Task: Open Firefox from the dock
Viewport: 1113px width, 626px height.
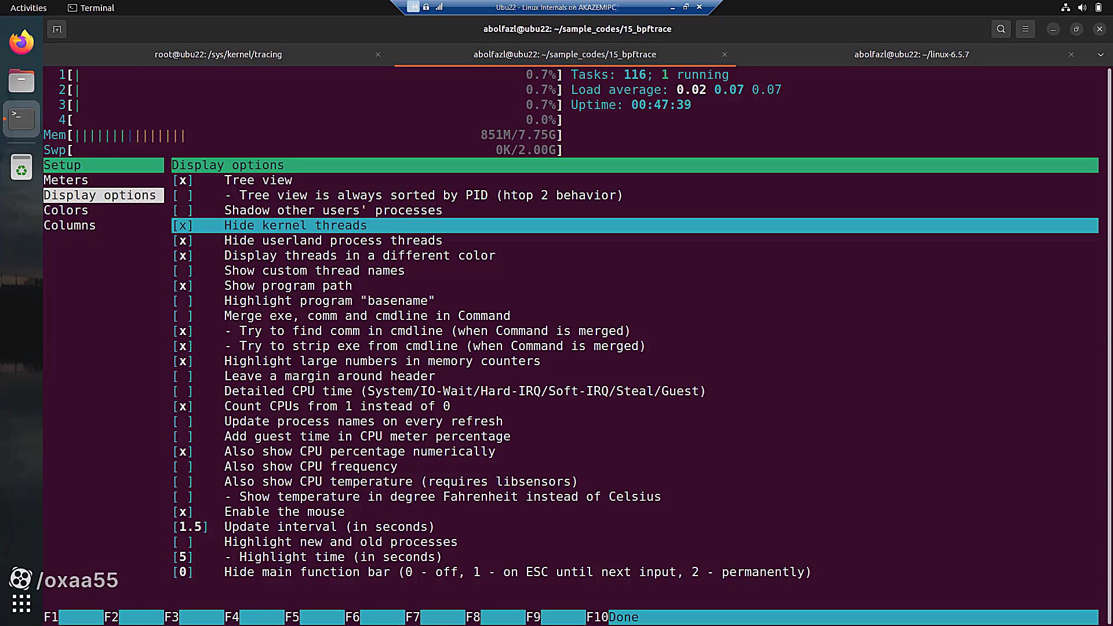Action: pyautogui.click(x=21, y=42)
